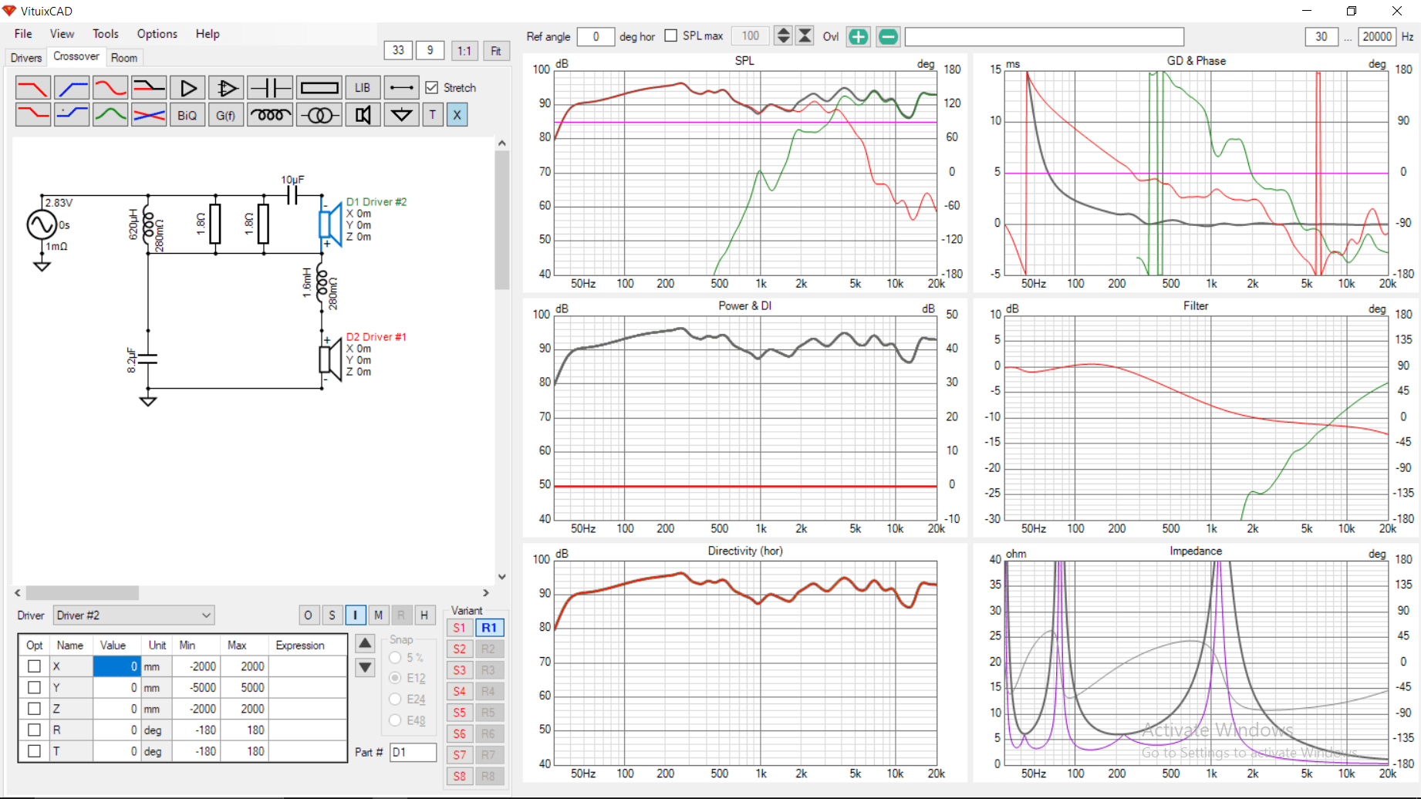Switch to the Room tab
The width and height of the screenshot is (1421, 799).
click(124, 58)
